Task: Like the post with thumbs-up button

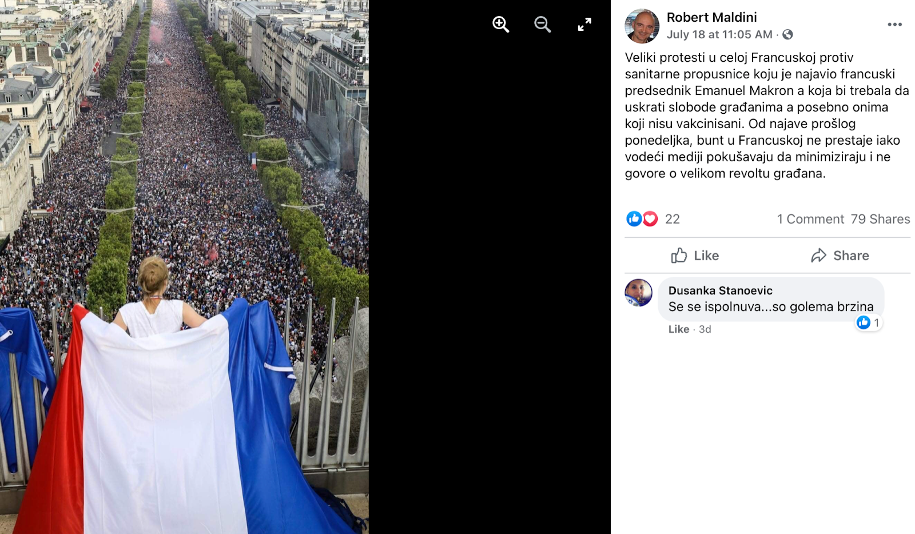Action: click(695, 256)
